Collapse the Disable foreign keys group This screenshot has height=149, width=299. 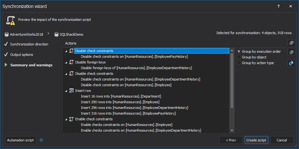66,63
